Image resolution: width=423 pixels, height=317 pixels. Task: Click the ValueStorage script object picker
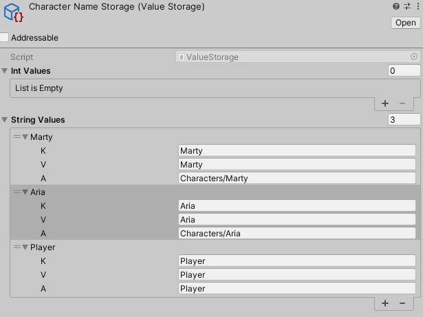(414, 57)
